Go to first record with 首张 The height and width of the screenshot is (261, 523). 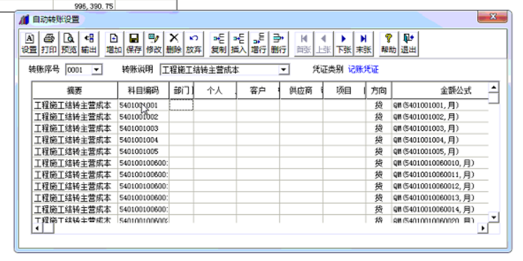304,43
